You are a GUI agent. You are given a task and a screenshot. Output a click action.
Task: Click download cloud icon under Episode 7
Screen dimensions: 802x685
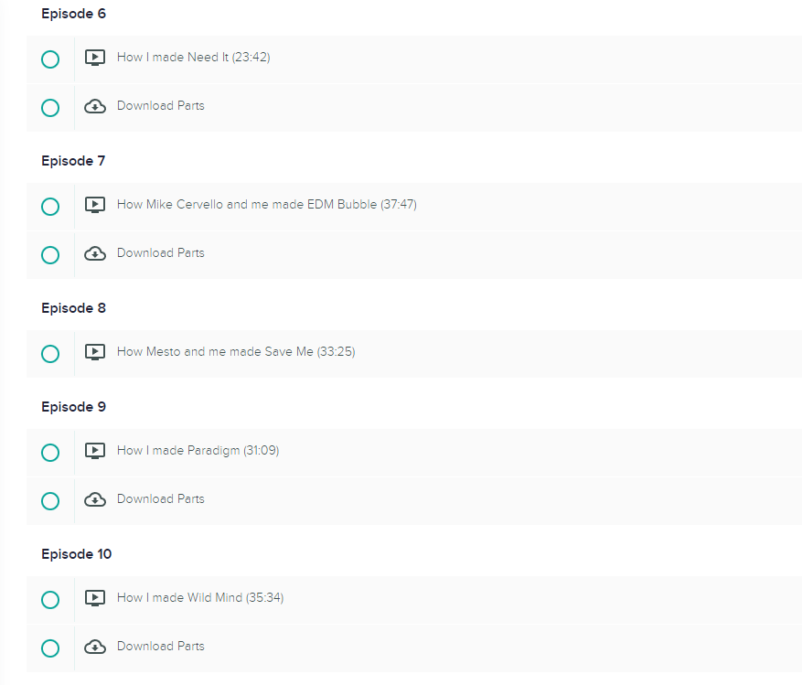click(x=94, y=253)
